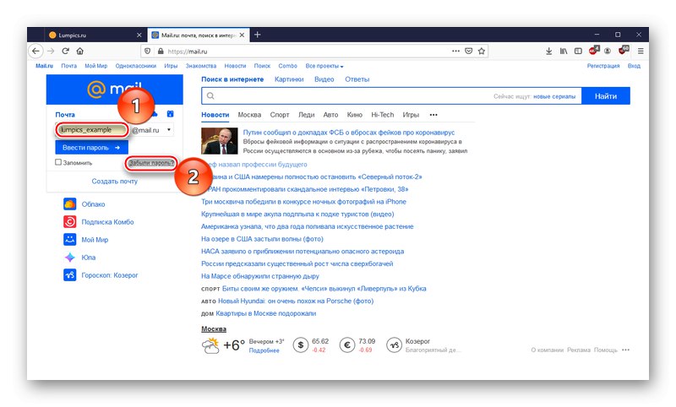This screenshot has width=676, height=407.
Task: Expand the Все проекты dropdown
Action: point(324,66)
